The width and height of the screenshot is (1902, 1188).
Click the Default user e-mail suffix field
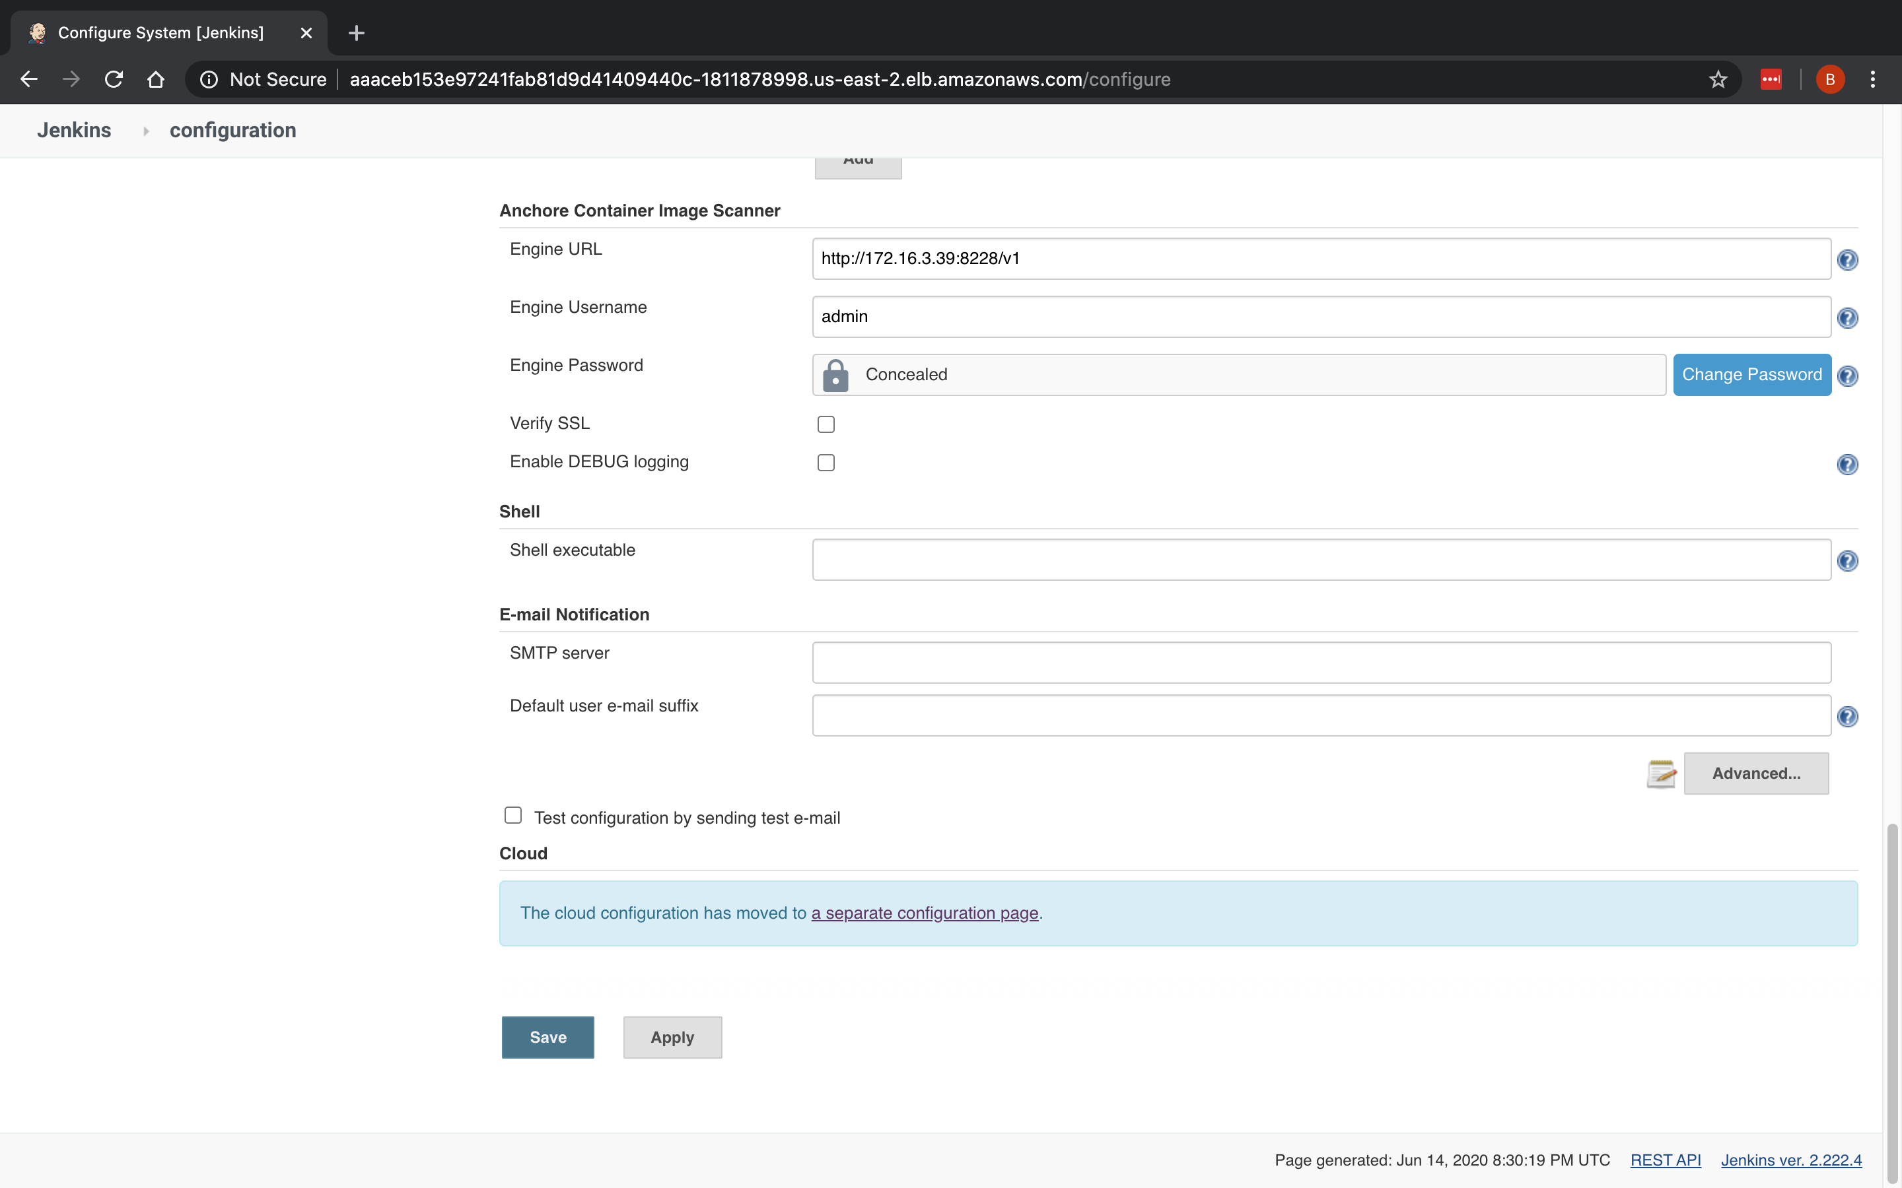1321,715
